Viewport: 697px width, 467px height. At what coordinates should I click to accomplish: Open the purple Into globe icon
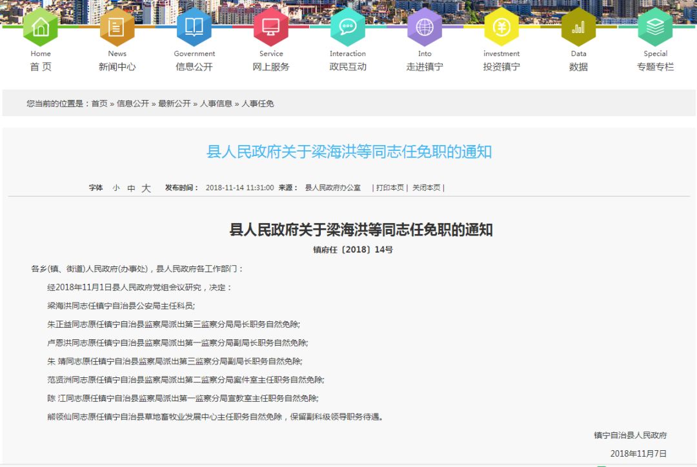coord(425,27)
